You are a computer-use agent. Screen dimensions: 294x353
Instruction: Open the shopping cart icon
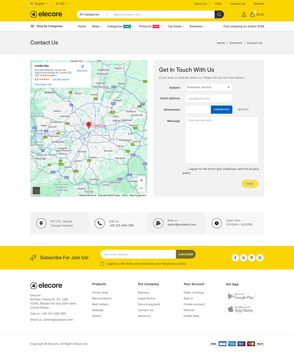coord(253,14)
